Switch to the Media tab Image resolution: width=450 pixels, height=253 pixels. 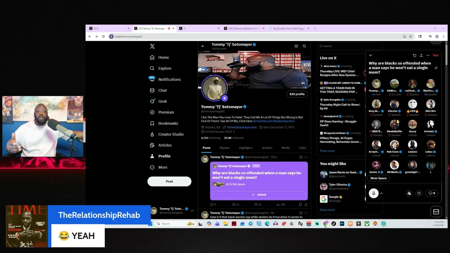pyautogui.click(x=285, y=148)
